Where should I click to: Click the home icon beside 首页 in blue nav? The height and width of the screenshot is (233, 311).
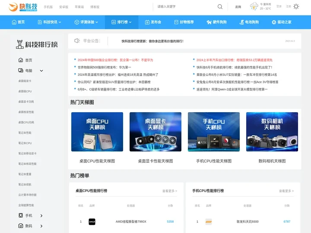pos(14,22)
